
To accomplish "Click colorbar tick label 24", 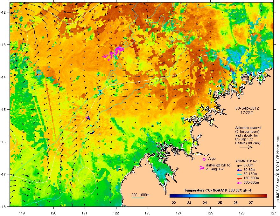I will [x=205, y=203].
